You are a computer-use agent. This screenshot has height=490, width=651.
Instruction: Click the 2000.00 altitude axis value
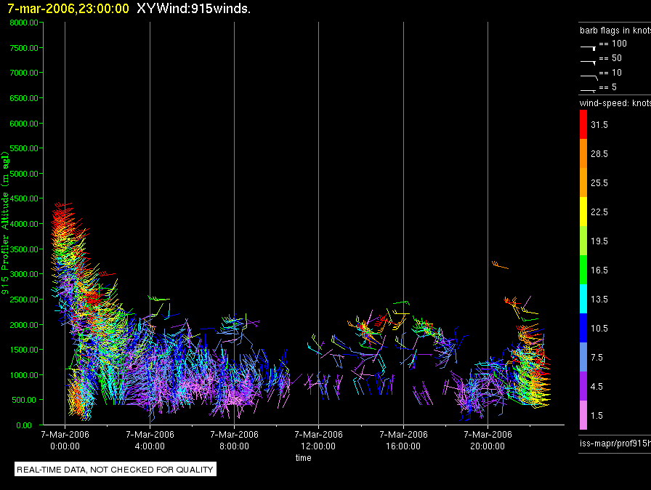[x=24, y=325]
